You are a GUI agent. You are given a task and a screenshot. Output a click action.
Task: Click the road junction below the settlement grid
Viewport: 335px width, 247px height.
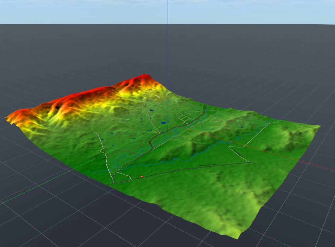[184, 124]
